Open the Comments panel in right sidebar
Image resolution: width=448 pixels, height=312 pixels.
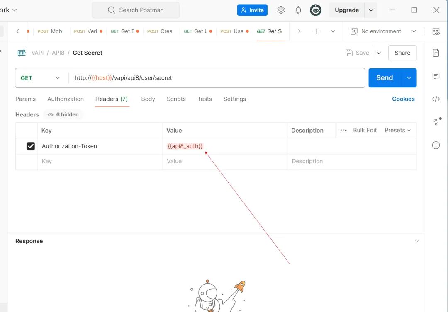pyautogui.click(x=436, y=76)
